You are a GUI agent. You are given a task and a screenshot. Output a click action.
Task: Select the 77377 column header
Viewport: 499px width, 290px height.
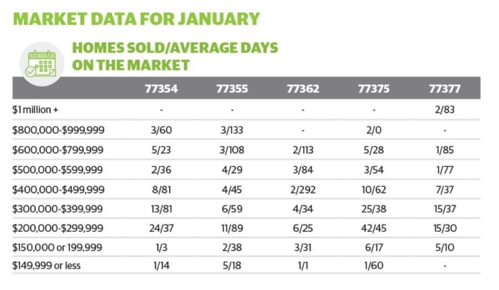[445, 89]
